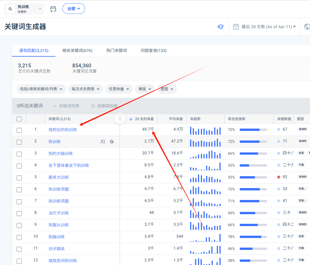Click the crown icon for 搜索跟踪器

[x=93, y=106]
